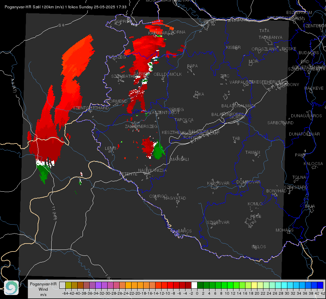Click the TATABANYA city label

pos(270,37)
